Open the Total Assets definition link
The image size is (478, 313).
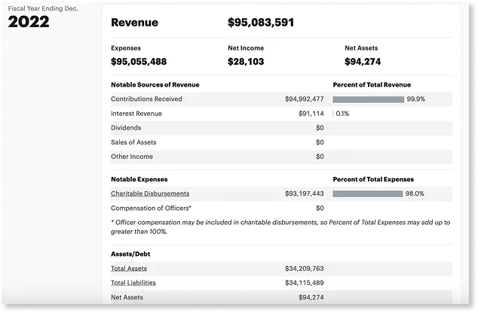(x=129, y=269)
